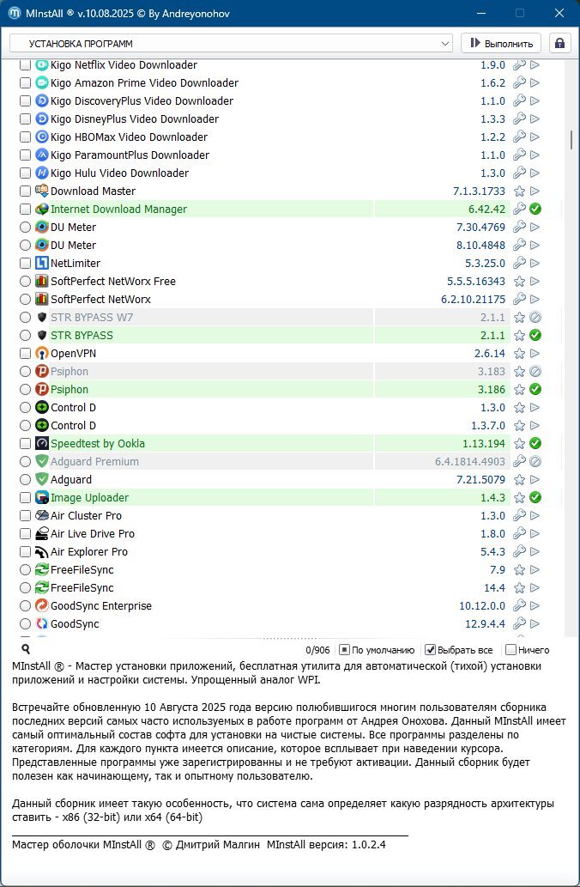Tick the Download Master checkbox

[x=25, y=191]
